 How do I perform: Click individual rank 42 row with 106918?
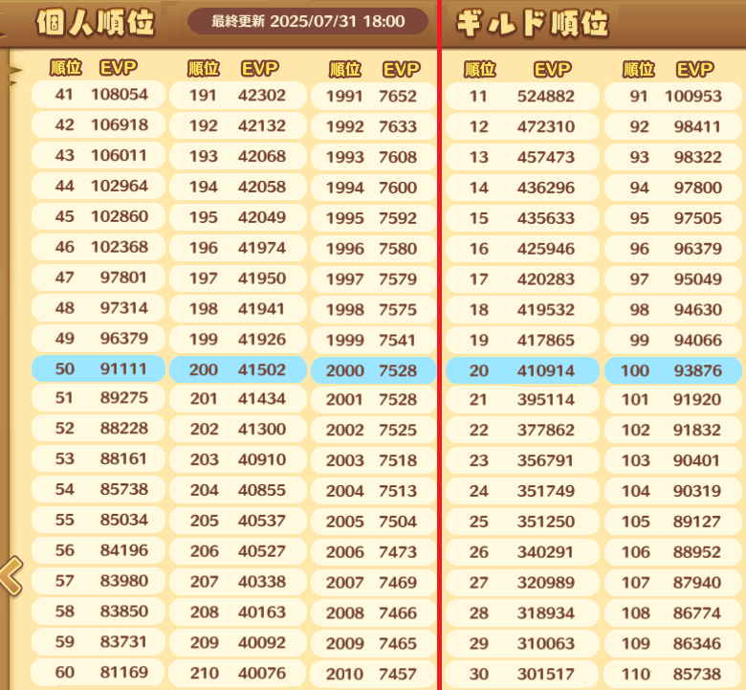[x=99, y=124]
